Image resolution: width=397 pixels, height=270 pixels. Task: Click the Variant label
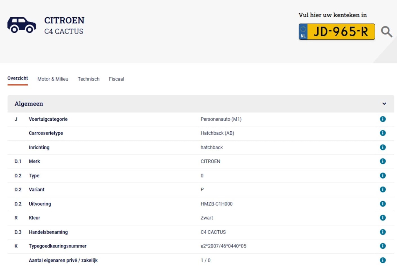[x=36, y=190]
